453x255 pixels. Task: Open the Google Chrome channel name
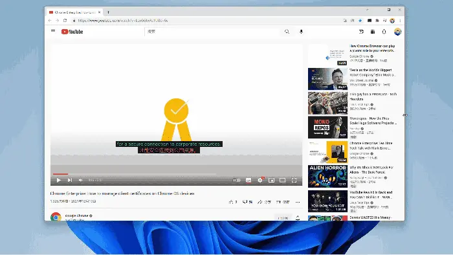click(76, 216)
